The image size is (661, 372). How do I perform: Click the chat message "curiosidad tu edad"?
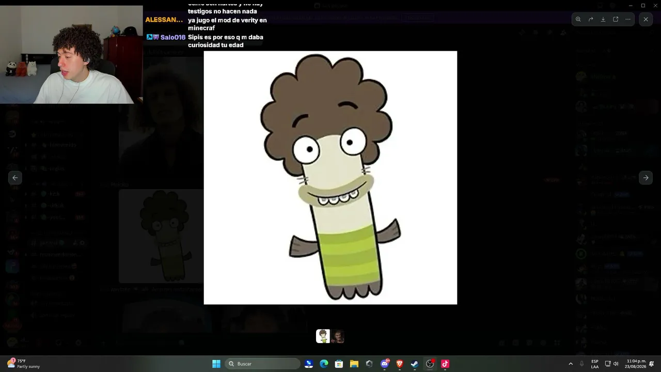216,45
